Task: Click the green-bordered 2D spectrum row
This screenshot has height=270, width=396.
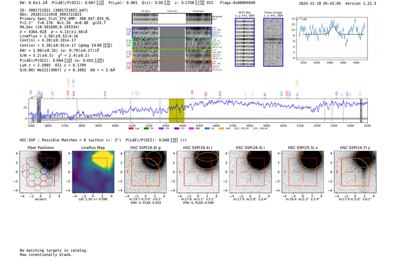Action: pyautogui.click(x=172, y=44)
